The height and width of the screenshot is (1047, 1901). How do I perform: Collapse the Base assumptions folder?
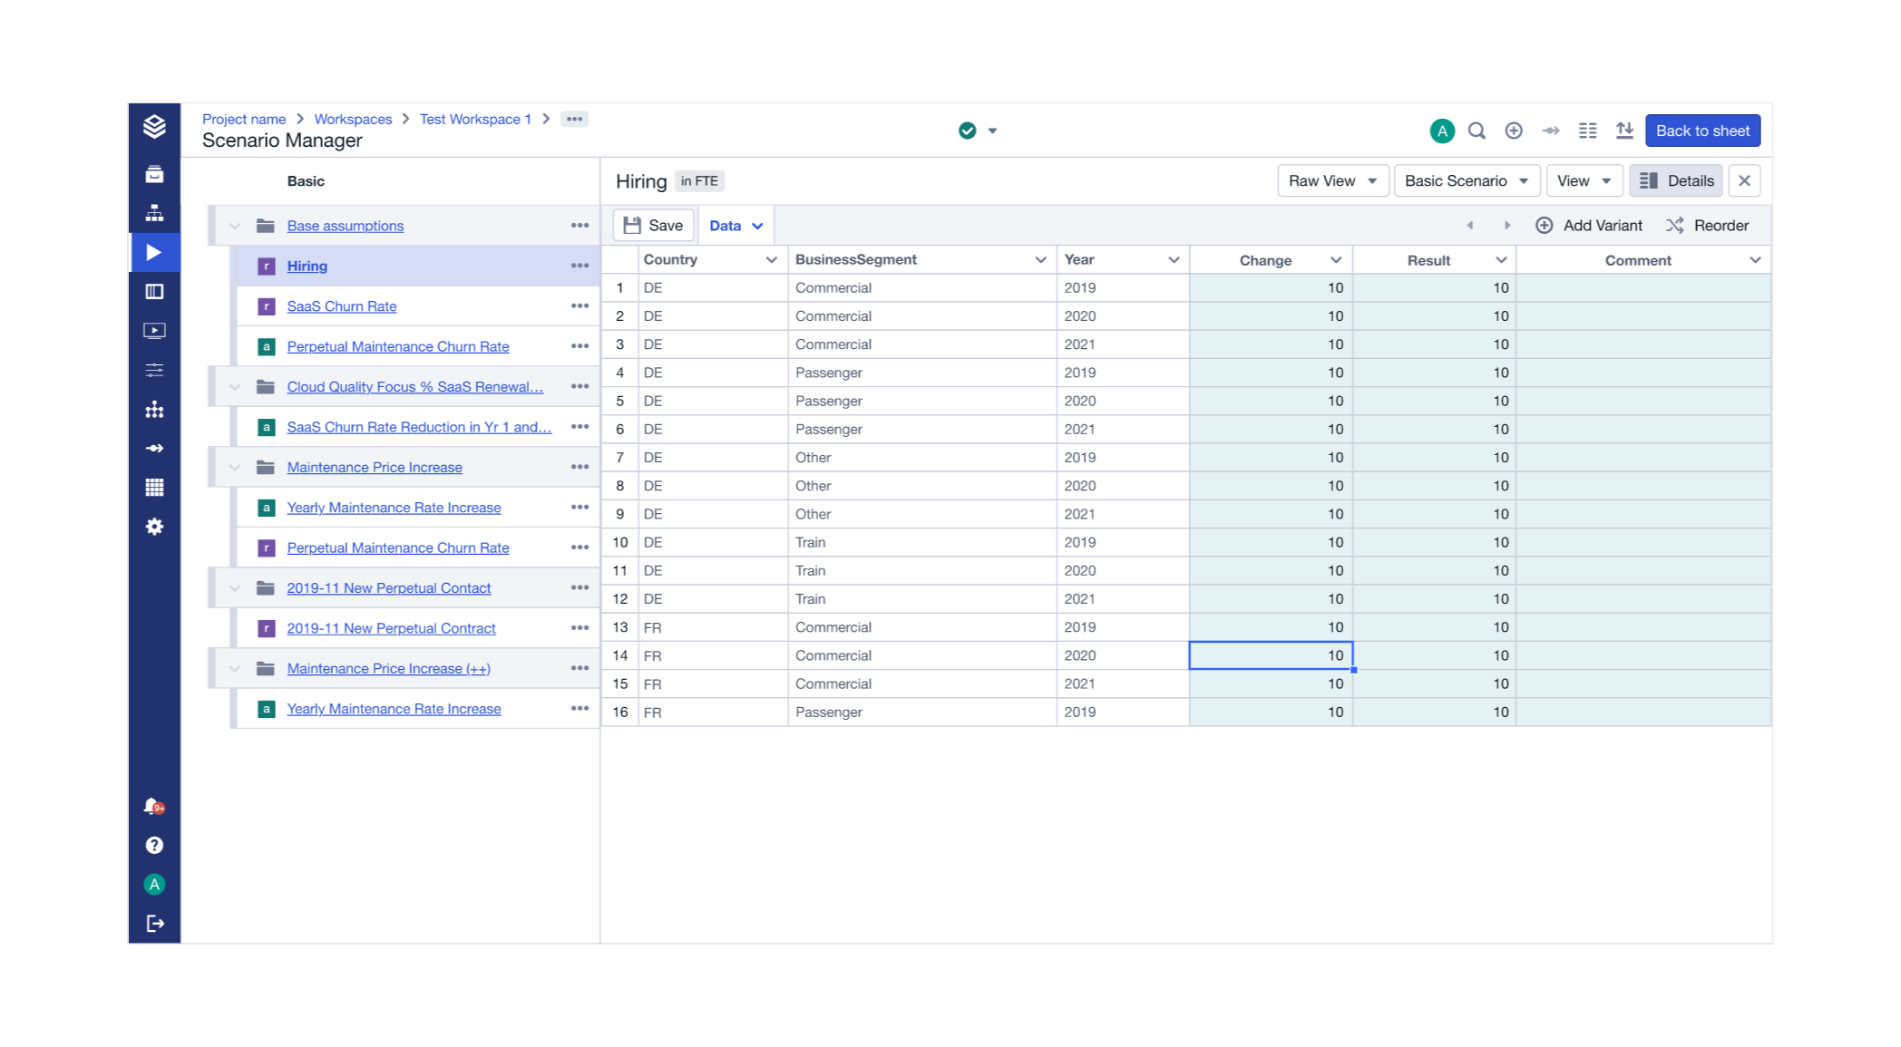(234, 226)
